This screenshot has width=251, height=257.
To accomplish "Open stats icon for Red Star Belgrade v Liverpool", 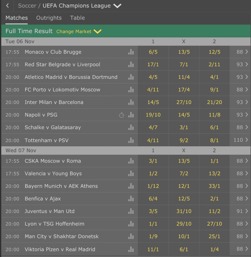I will tap(131, 65).
